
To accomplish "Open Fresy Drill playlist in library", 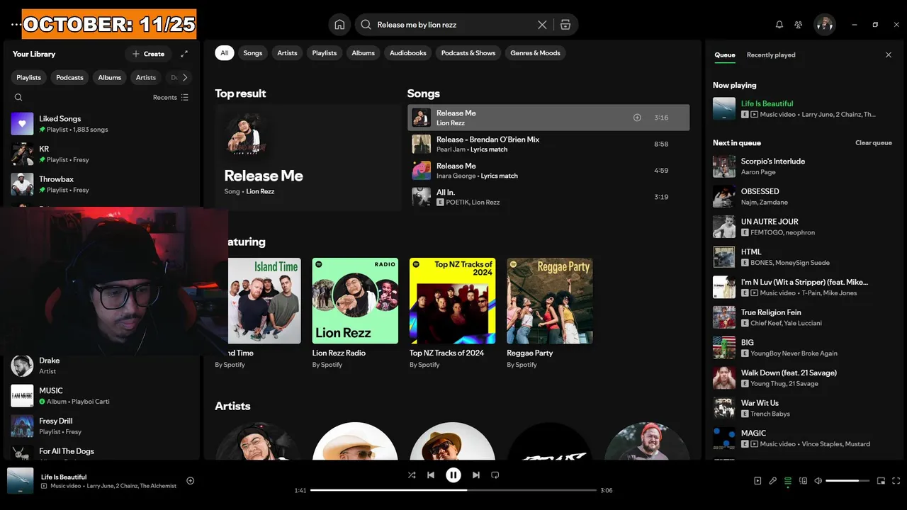I will [102, 426].
